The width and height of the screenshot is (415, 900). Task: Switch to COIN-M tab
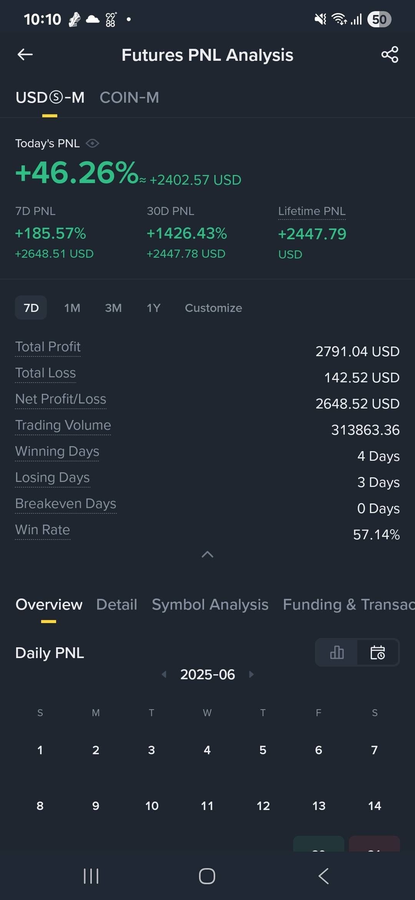129,98
